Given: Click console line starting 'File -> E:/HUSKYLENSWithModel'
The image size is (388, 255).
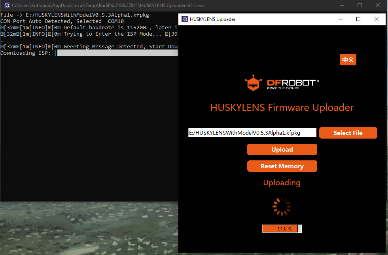Looking at the screenshot, I should pos(75,15).
